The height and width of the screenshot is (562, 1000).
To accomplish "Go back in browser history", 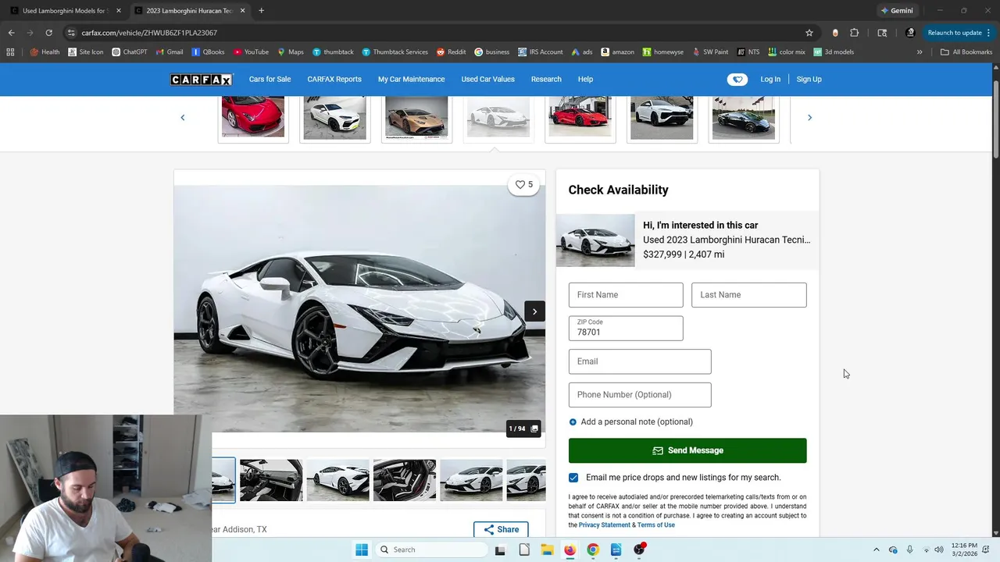I will click(11, 33).
